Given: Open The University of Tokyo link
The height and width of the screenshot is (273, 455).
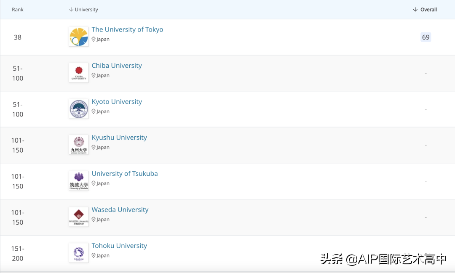Looking at the screenshot, I should [127, 29].
